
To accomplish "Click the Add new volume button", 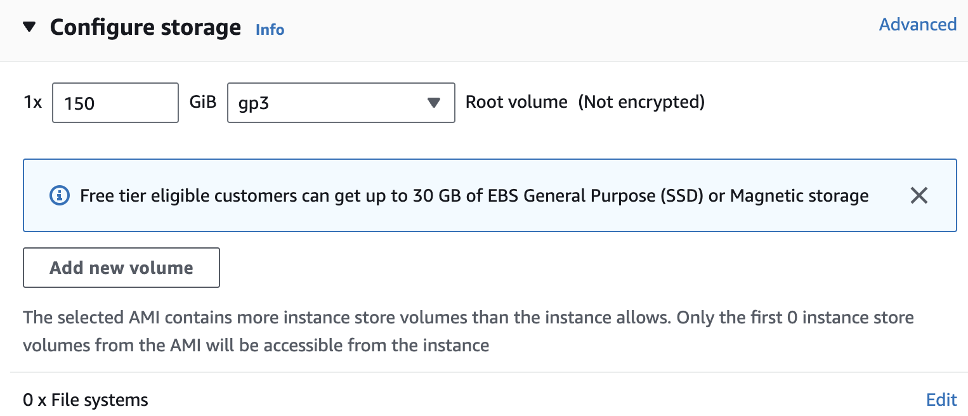I will (122, 268).
